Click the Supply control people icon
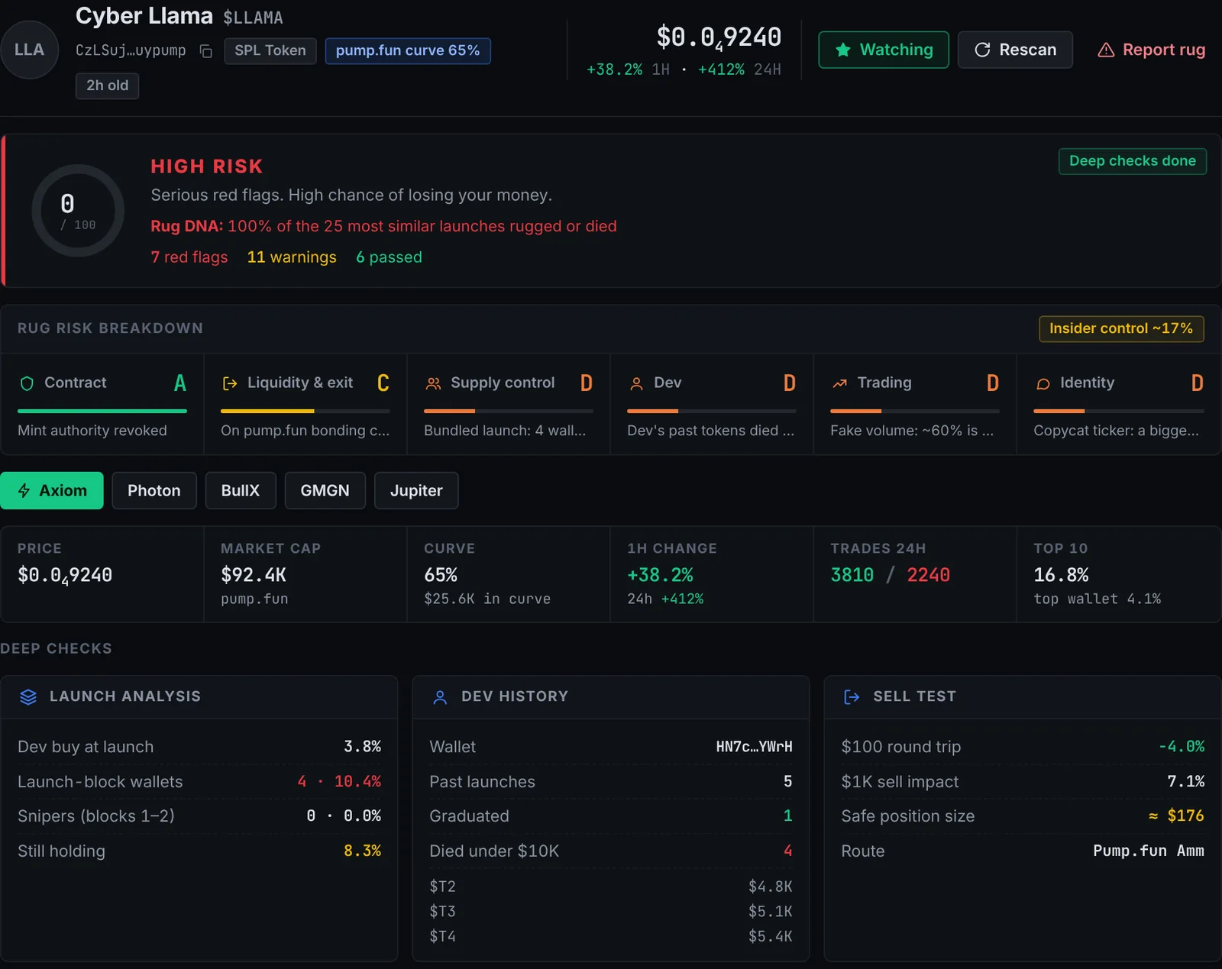 pos(433,383)
